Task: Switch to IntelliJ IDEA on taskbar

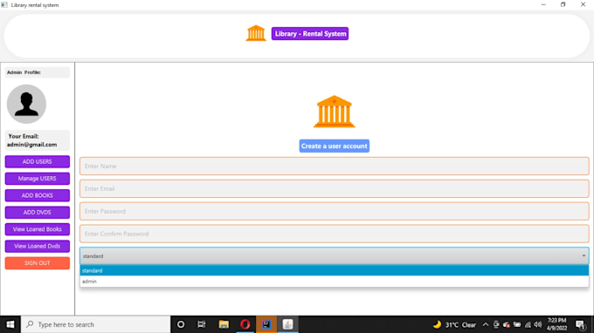Action: pyautogui.click(x=266, y=324)
